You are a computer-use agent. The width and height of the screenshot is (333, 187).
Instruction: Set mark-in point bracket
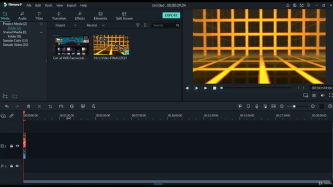tap(299, 88)
